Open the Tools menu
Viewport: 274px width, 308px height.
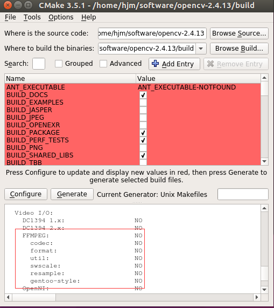click(32, 17)
